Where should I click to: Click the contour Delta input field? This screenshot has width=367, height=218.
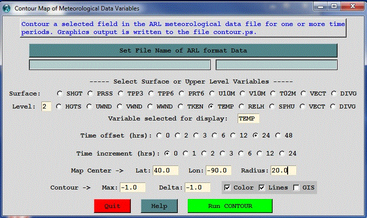click(198, 187)
